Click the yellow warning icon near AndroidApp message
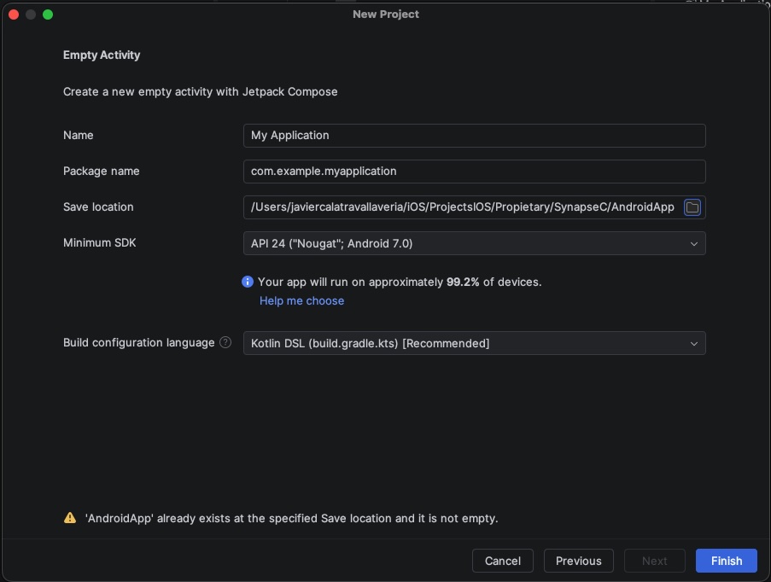 click(70, 518)
